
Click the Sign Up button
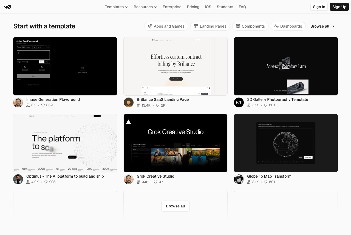pyautogui.click(x=339, y=7)
